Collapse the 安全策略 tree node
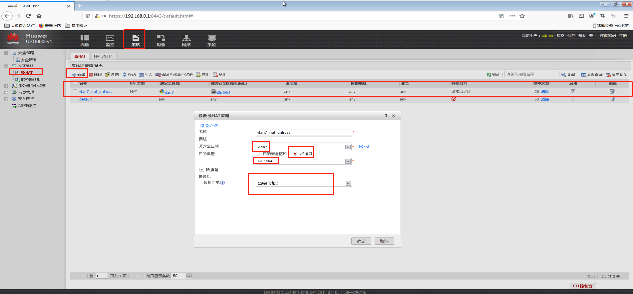This screenshot has width=633, height=294. click(x=6, y=53)
